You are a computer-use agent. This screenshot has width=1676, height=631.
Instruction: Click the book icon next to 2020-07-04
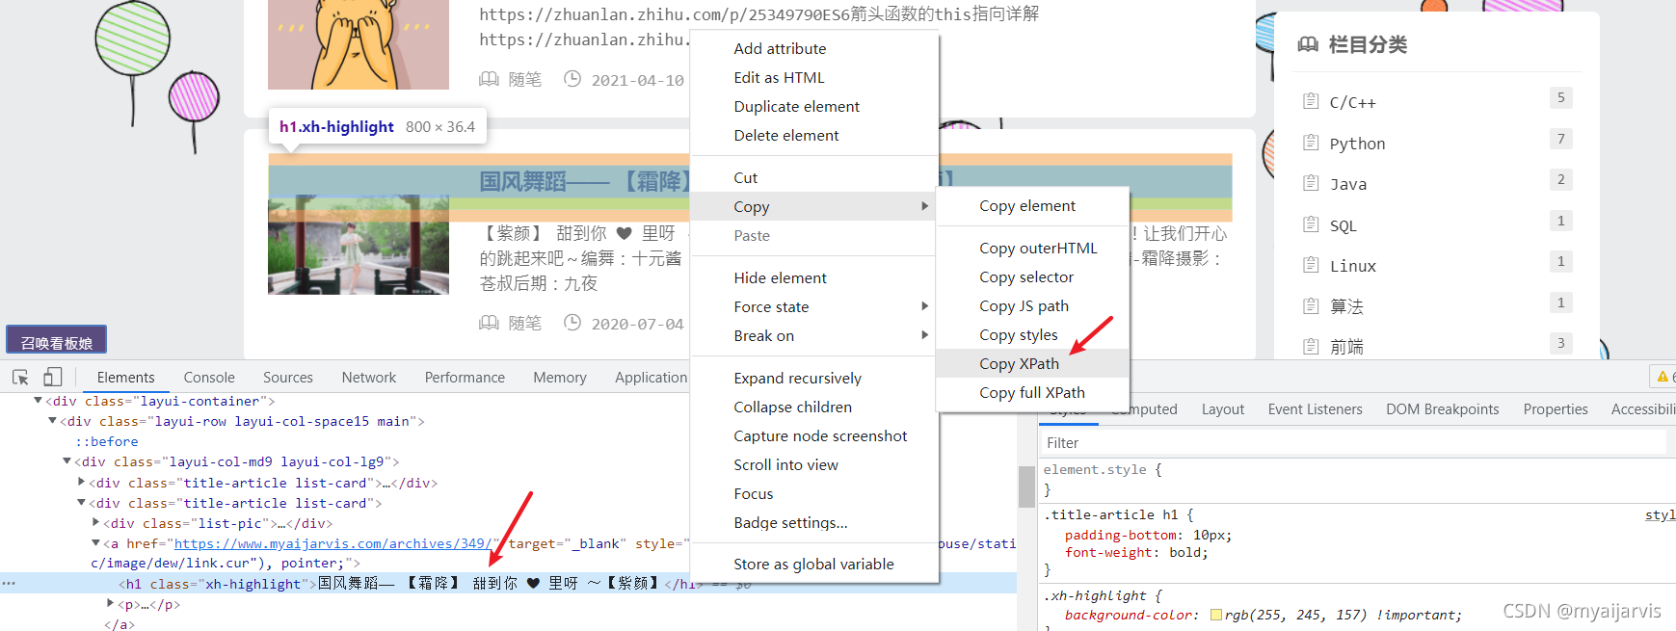[x=489, y=323]
